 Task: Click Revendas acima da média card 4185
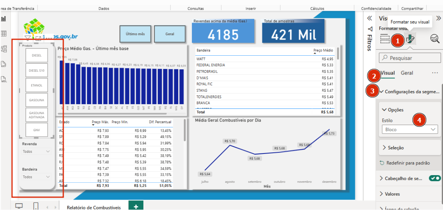tap(223, 31)
